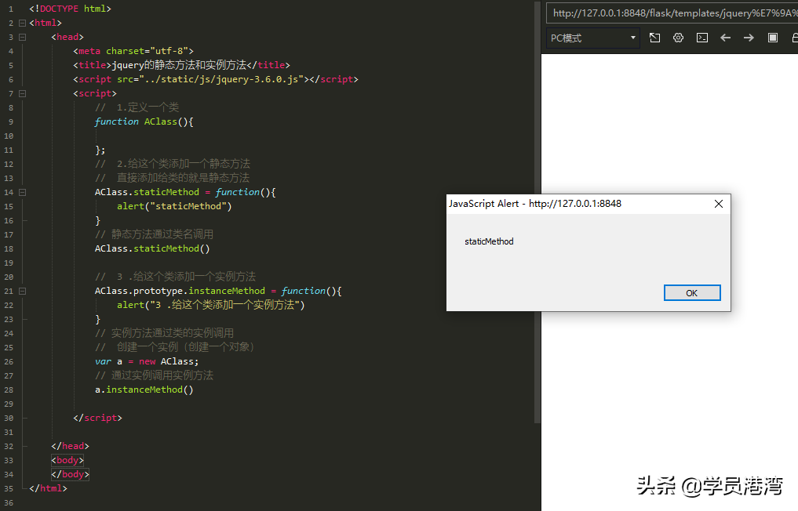Click the meta charset="utf-8" line
Screen dimensions: 798x511
[x=133, y=51]
